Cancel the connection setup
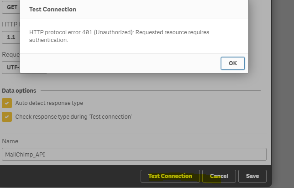This screenshot has height=188, width=294. point(219,176)
